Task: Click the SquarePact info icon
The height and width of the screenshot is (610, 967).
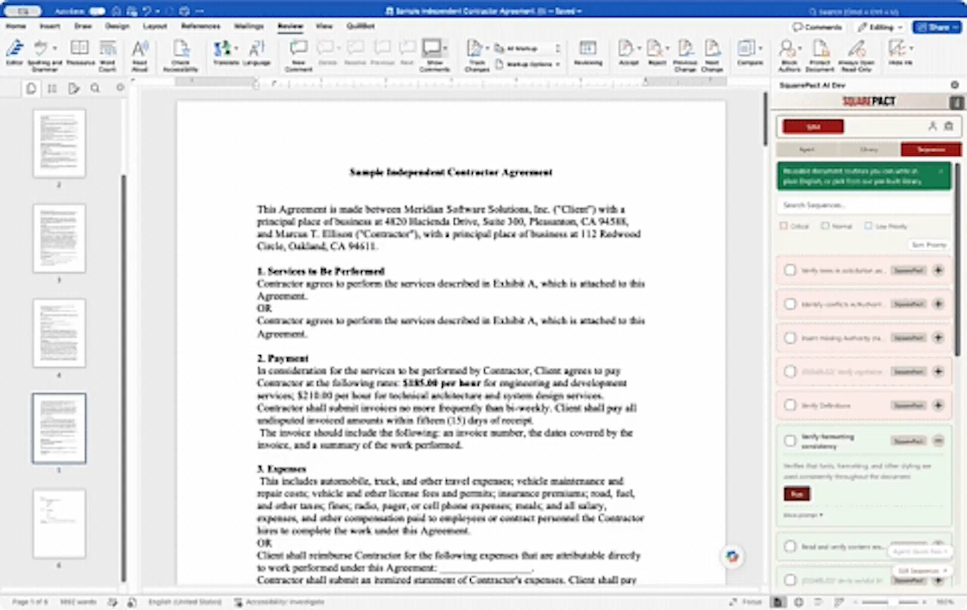Action: pos(957,102)
